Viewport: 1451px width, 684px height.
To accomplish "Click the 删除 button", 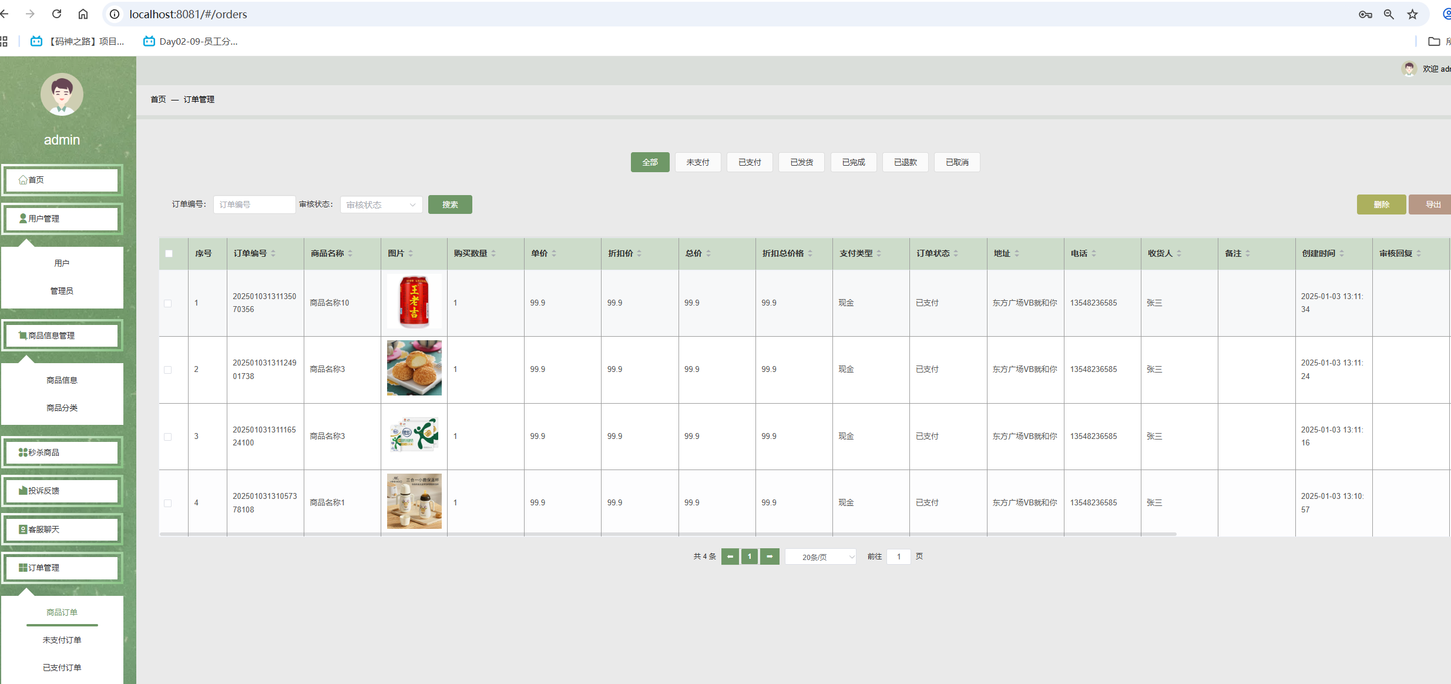I will 1381,204.
